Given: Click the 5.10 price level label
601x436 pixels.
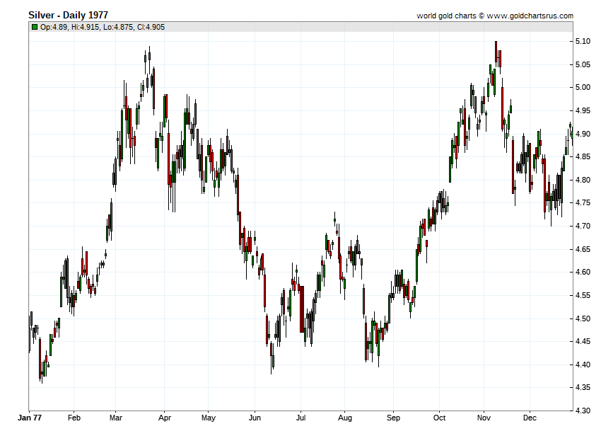Looking at the screenshot, I should coord(583,42).
